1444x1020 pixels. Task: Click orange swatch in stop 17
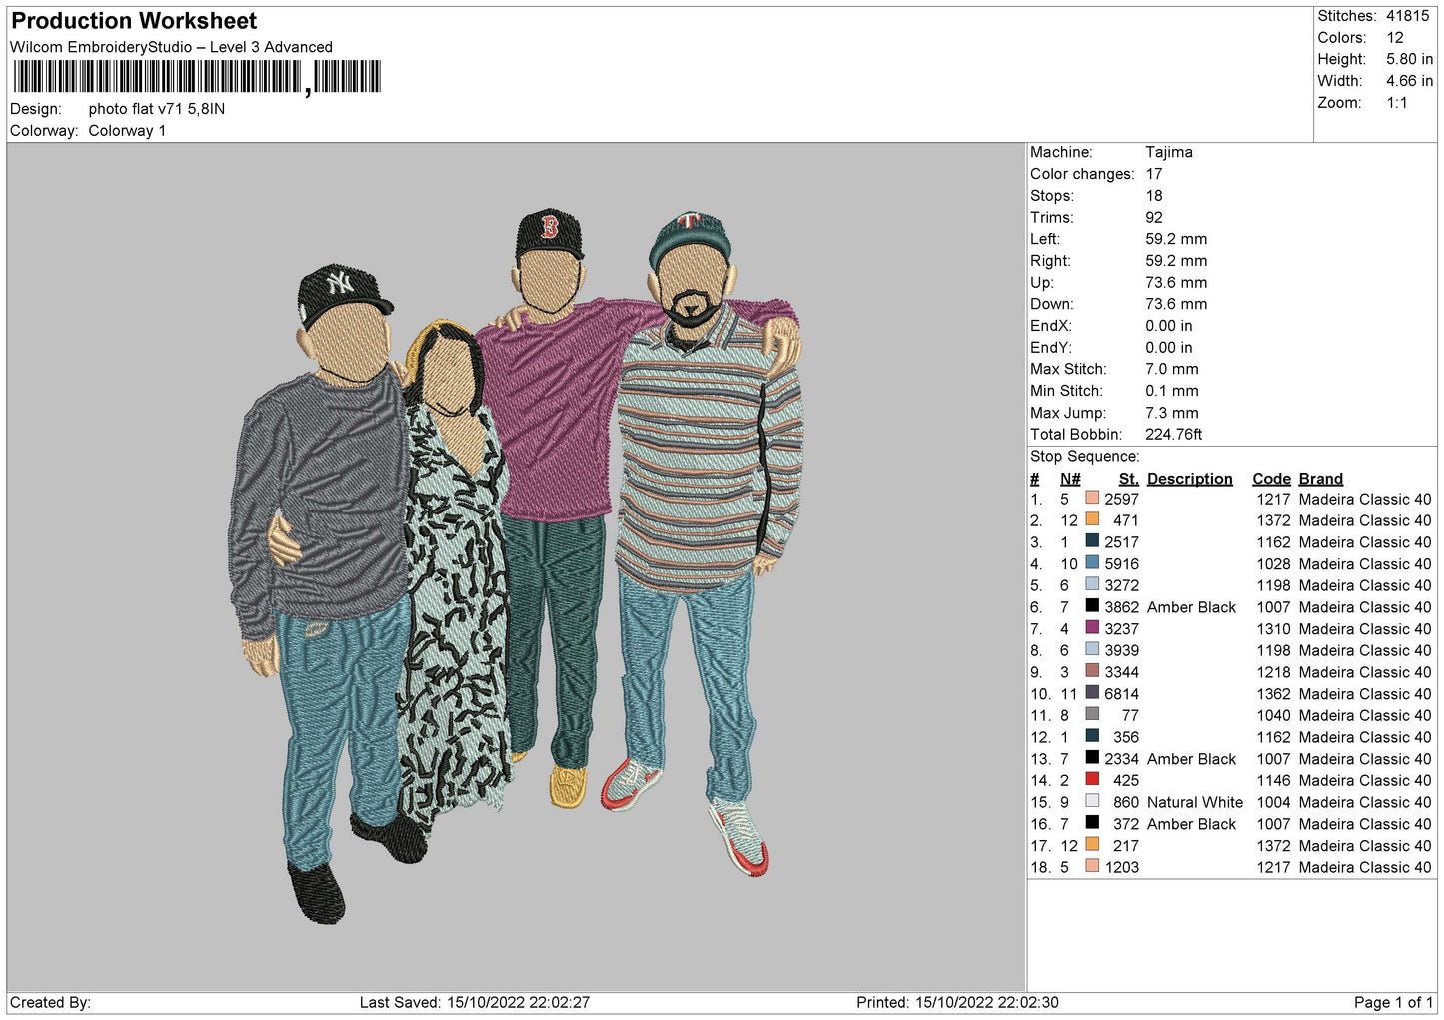pos(1092,845)
